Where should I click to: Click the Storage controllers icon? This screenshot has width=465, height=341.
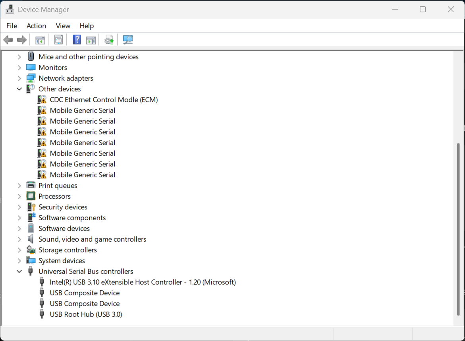31,250
